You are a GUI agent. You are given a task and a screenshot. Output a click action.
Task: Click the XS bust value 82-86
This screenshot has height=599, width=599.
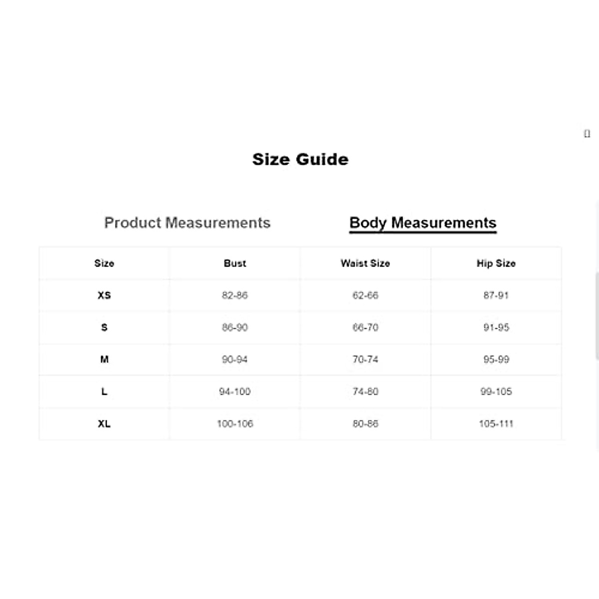[x=235, y=296]
